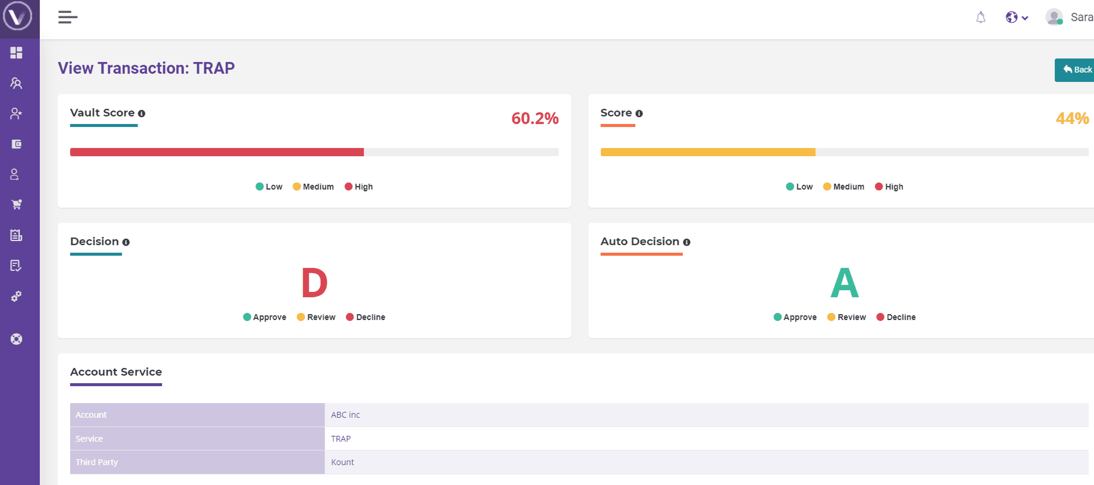Viewport: 1094px width, 485px height.
Task: Open the checklist document icon in sidebar
Action: click(x=16, y=266)
